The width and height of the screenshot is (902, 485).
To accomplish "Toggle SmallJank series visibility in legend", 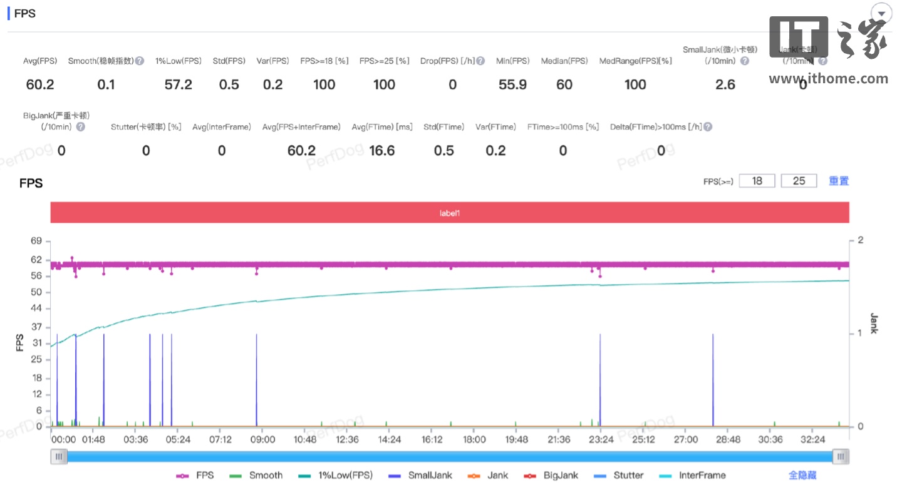I will pos(420,476).
